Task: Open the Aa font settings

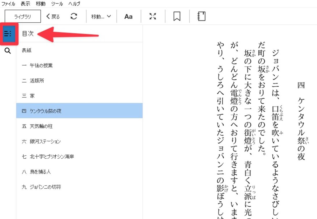Action: [x=128, y=17]
